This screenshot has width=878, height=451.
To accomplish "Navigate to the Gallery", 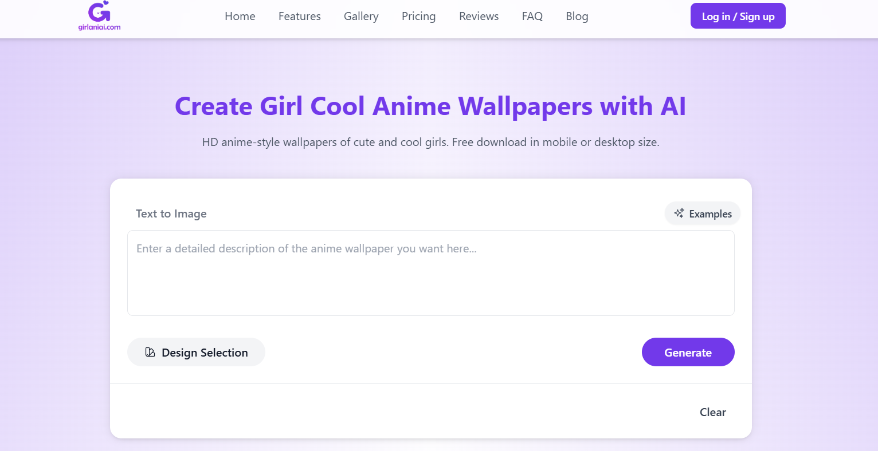I will point(361,17).
